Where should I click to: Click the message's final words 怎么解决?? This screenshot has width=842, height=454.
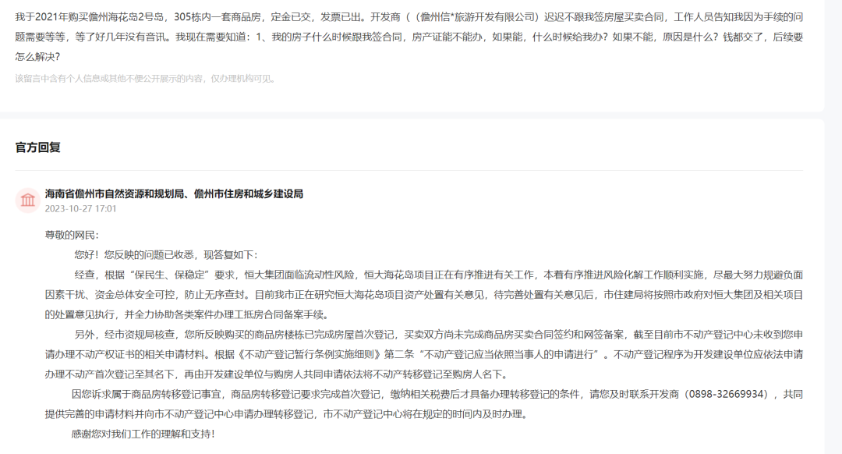[x=37, y=57]
